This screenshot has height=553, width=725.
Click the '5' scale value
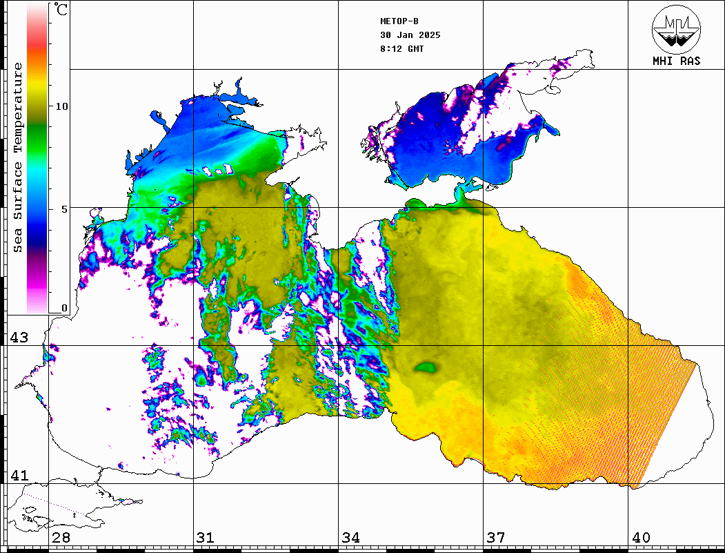tap(65, 209)
